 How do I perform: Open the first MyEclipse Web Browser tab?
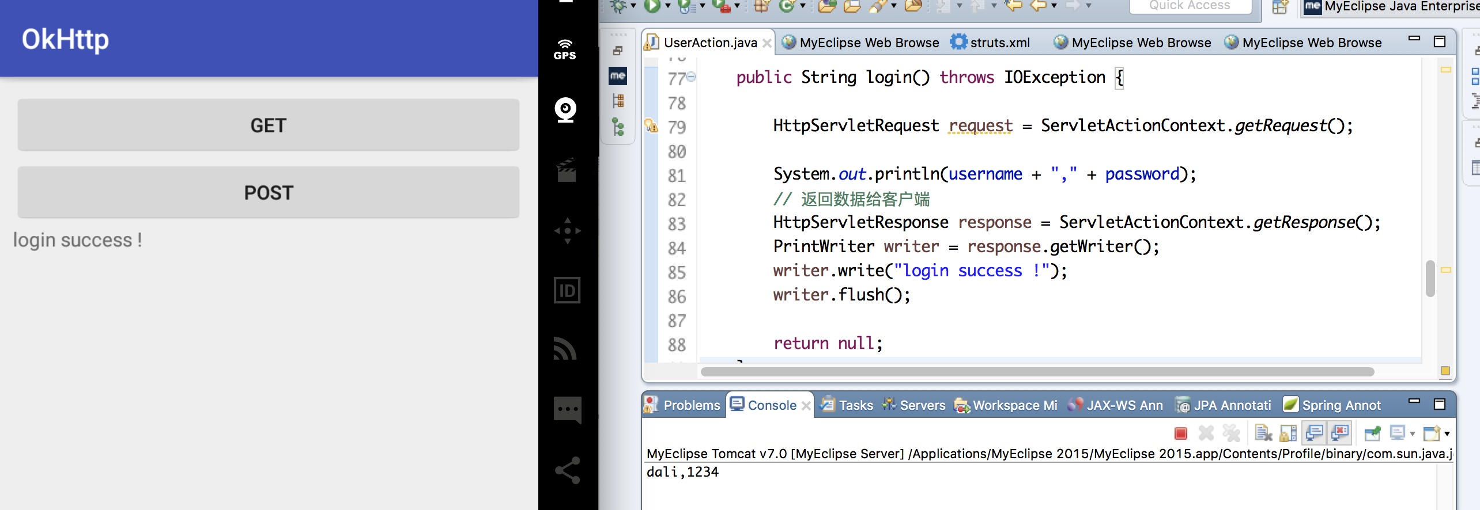(x=860, y=43)
